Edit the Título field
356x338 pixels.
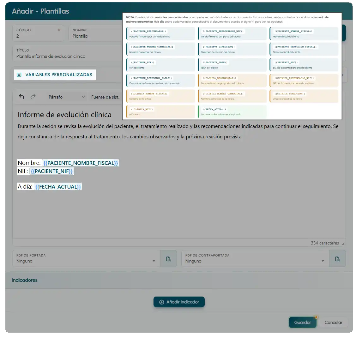pyautogui.click(x=67, y=53)
